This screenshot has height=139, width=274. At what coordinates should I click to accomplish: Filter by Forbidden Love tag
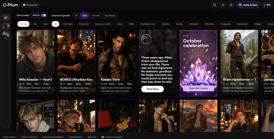[148, 24]
